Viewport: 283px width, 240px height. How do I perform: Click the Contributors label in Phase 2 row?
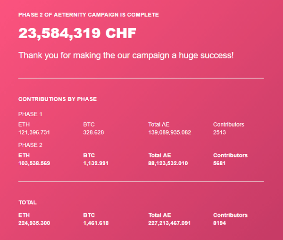(x=230, y=155)
